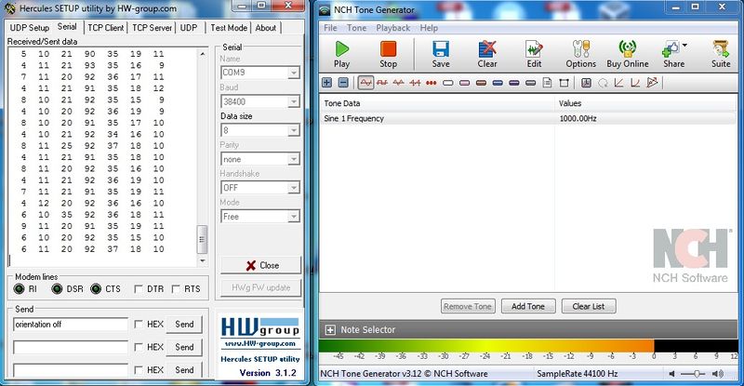The image size is (744, 386).
Task: Click the Clear List button
Action: click(589, 306)
